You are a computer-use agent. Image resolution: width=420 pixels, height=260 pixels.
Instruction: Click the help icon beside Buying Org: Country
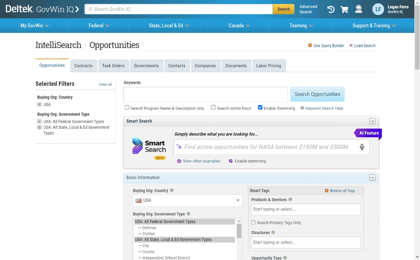tap(172, 190)
